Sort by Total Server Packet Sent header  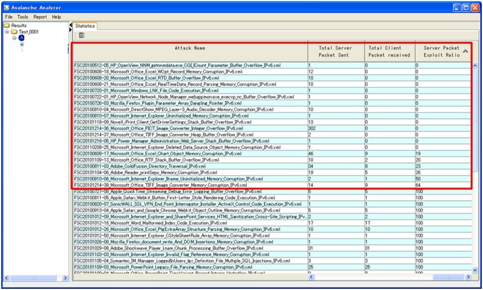[x=336, y=52]
